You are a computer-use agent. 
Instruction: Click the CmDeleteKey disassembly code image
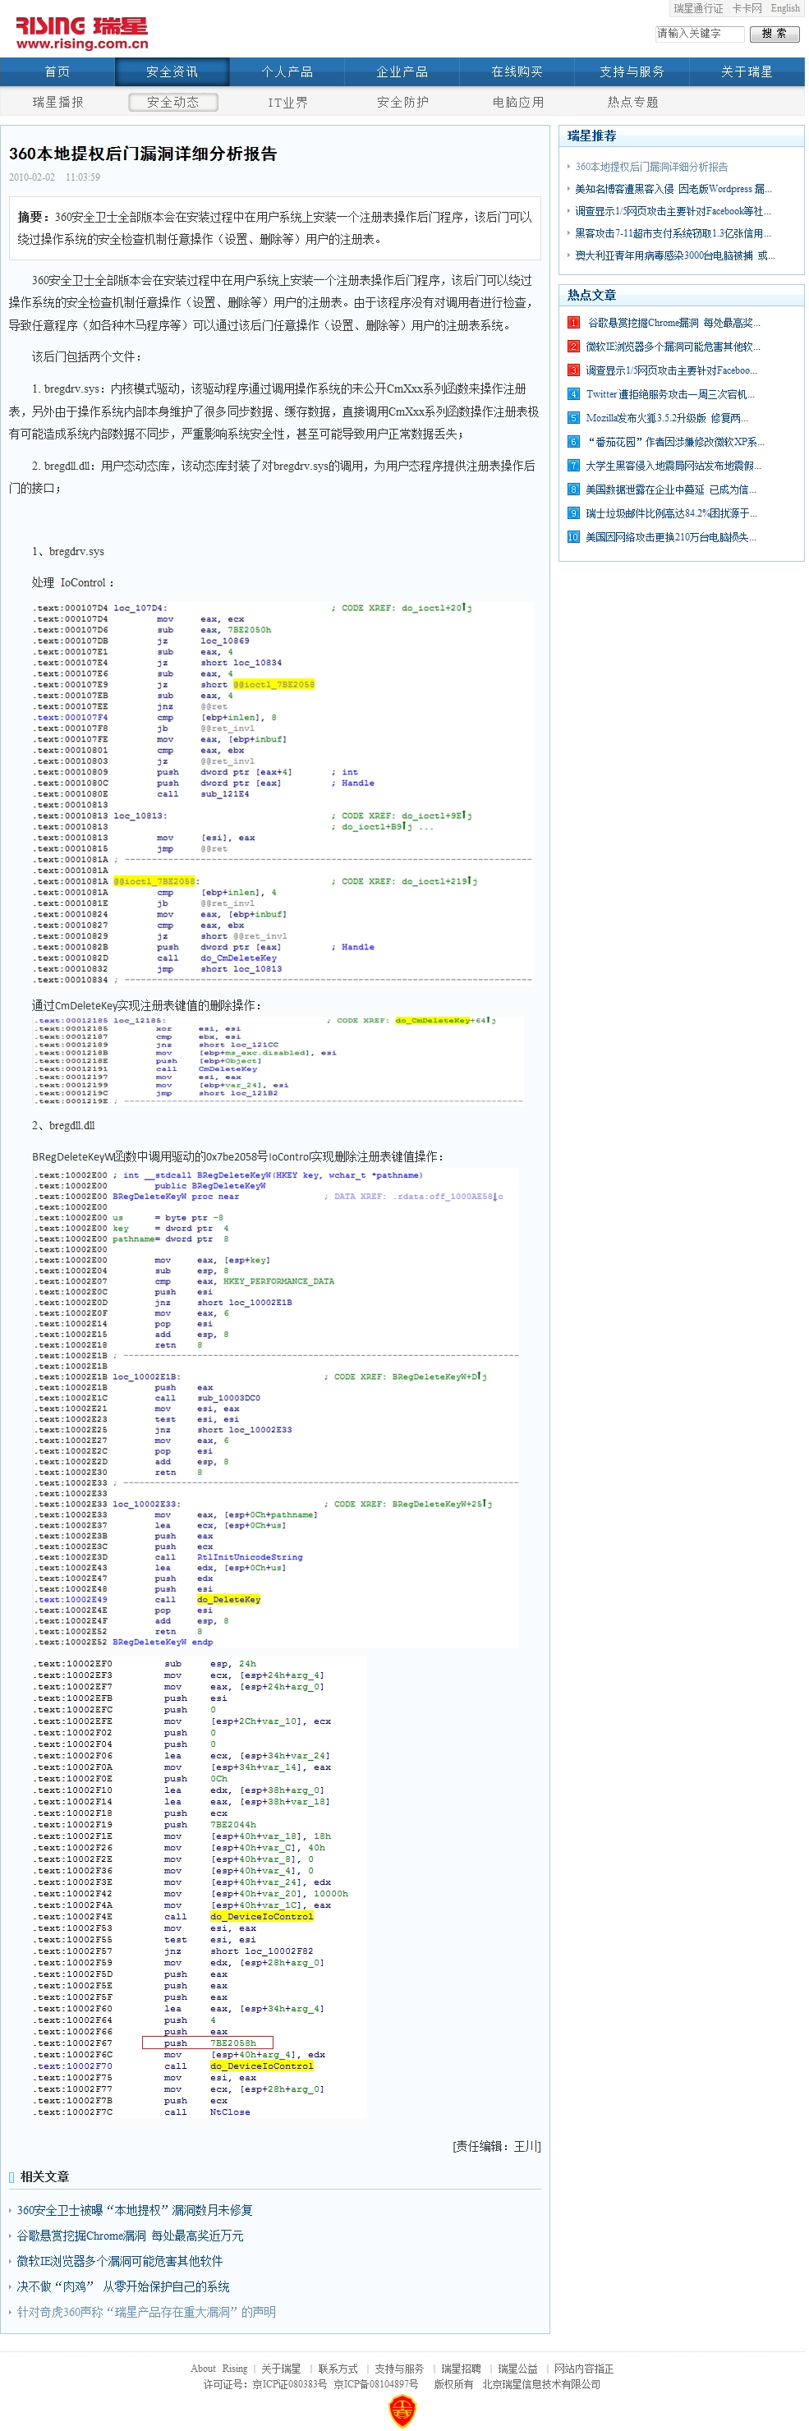278,1061
